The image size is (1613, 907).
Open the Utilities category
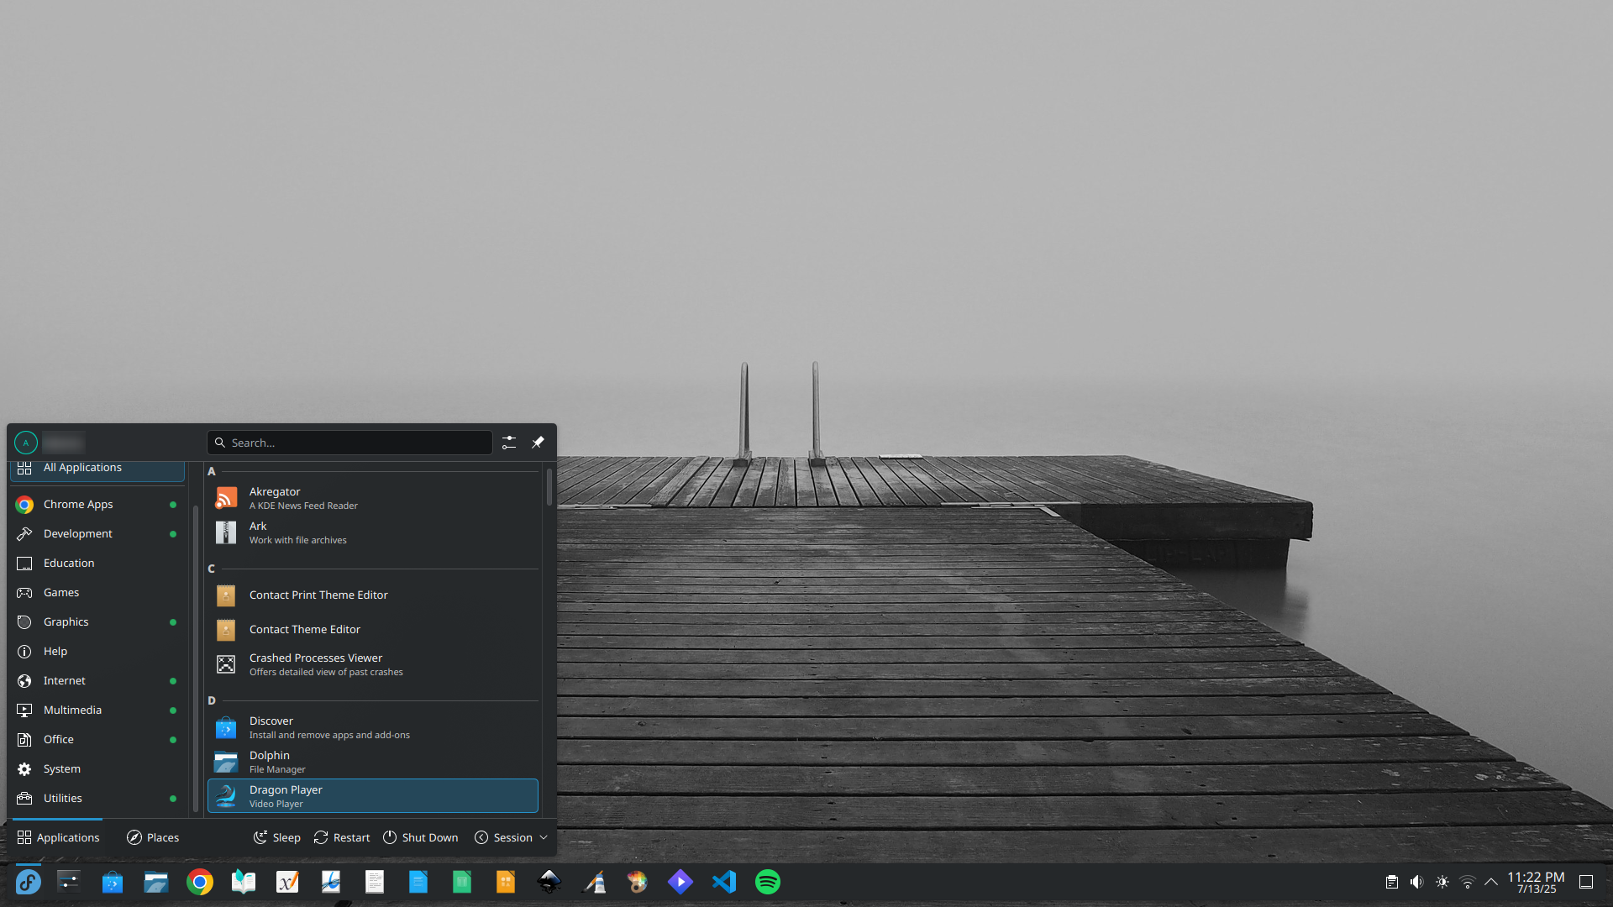pyautogui.click(x=97, y=799)
